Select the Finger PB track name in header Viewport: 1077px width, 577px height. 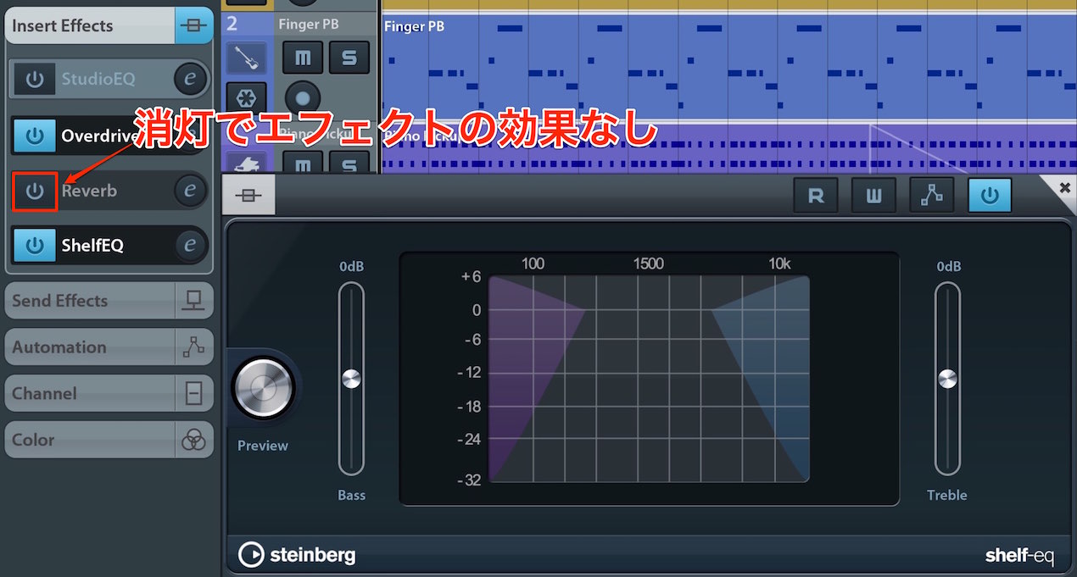[x=309, y=25]
